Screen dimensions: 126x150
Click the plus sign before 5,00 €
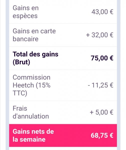[92, 112]
